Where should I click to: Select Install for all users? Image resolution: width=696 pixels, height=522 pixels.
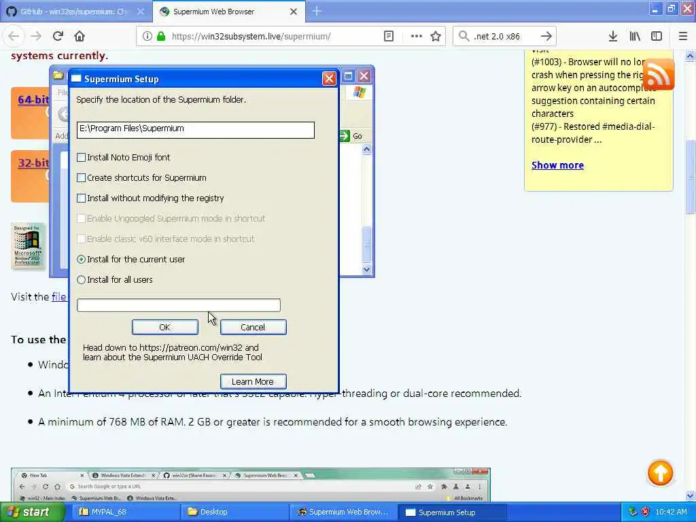point(82,279)
